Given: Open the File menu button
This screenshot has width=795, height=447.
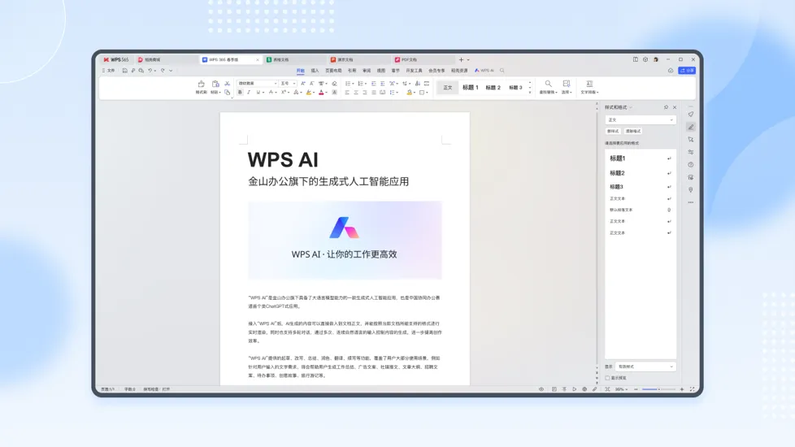Looking at the screenshot, I should 108,71.
